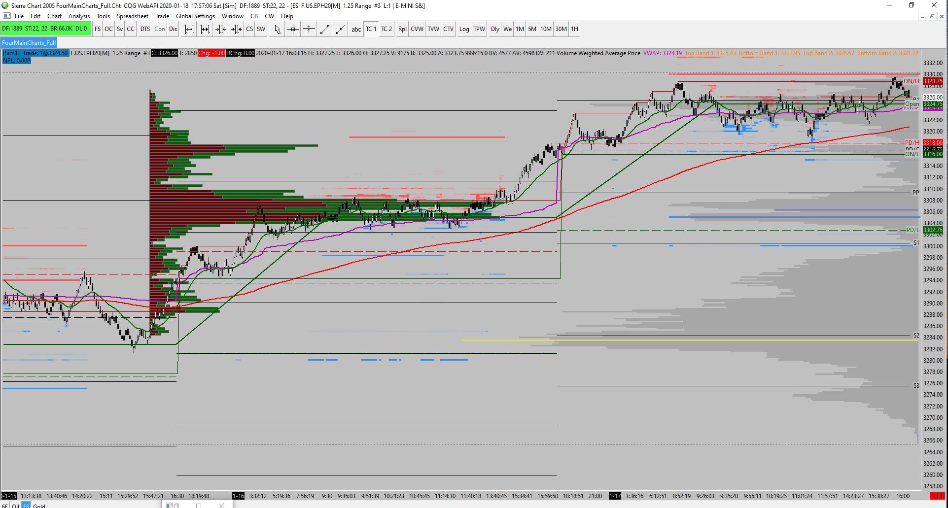948x508 pixels.
Task: Open the Help menu
Action: point(287,16)
